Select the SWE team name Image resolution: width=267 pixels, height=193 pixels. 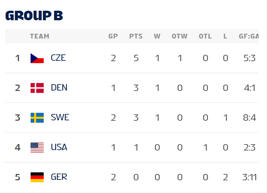click(60, 118)
